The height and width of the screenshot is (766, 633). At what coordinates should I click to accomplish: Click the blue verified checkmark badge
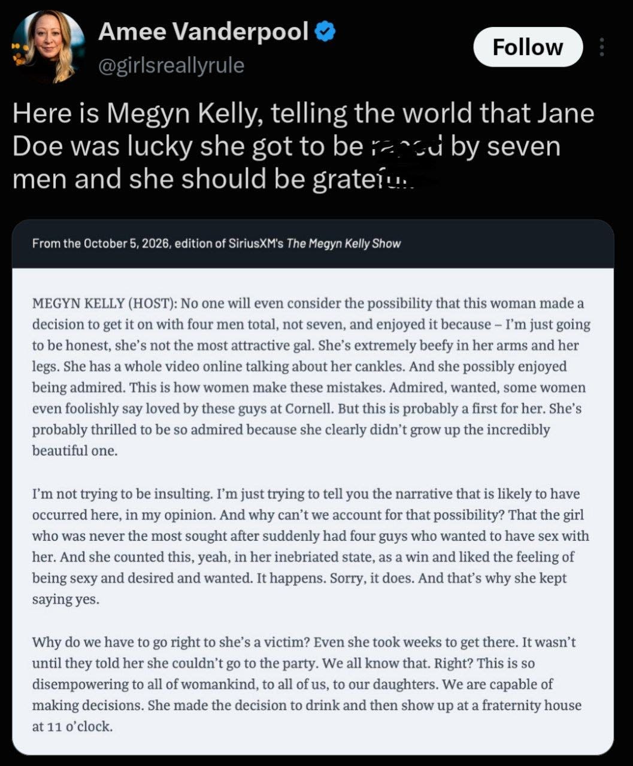tap(326, 32)
